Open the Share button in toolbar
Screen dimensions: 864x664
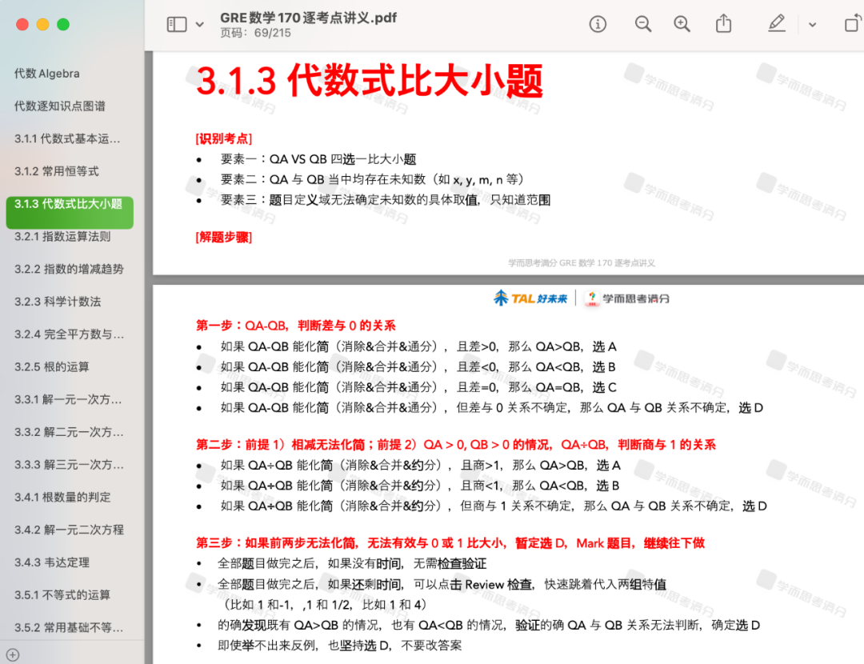(723, 24)
